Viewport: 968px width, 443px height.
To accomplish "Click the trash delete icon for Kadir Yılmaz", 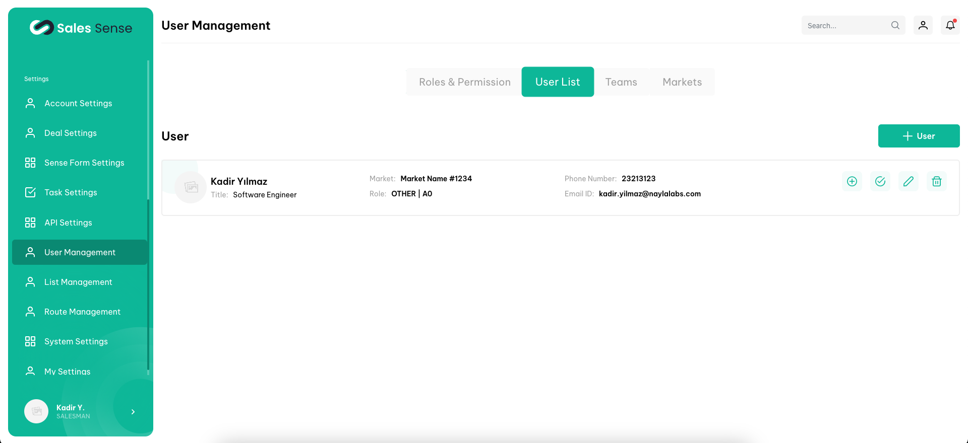I will coord(936,181).
